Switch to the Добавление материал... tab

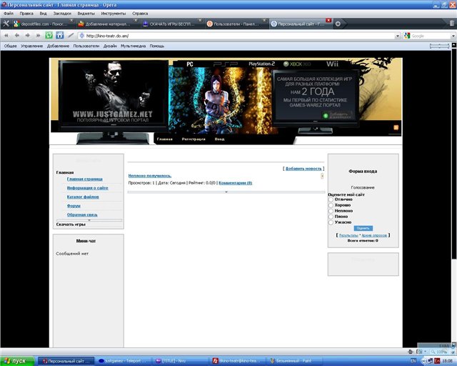[108, 24]
